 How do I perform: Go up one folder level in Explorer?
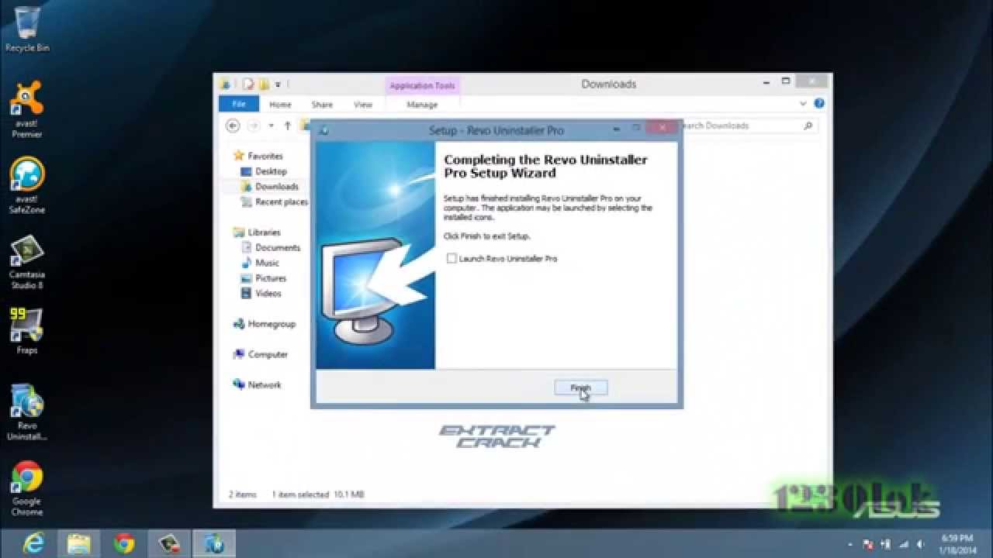point(287,126)
